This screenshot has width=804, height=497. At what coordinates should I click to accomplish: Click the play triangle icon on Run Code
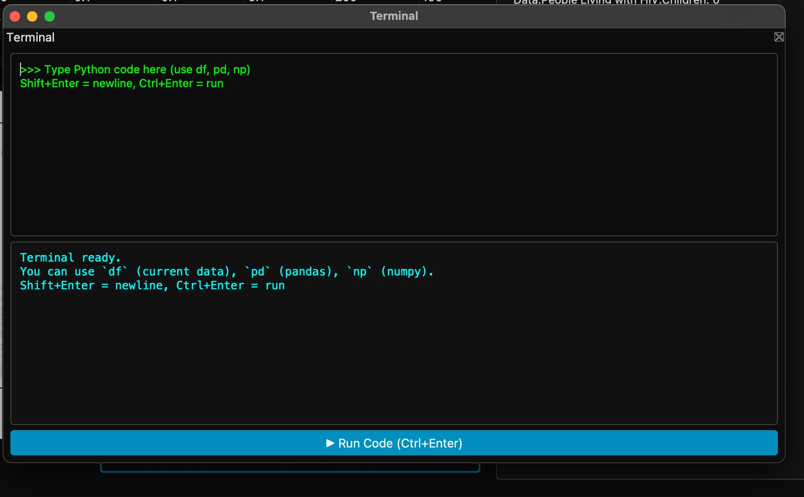pyautogui.click(x=330, y=443)
